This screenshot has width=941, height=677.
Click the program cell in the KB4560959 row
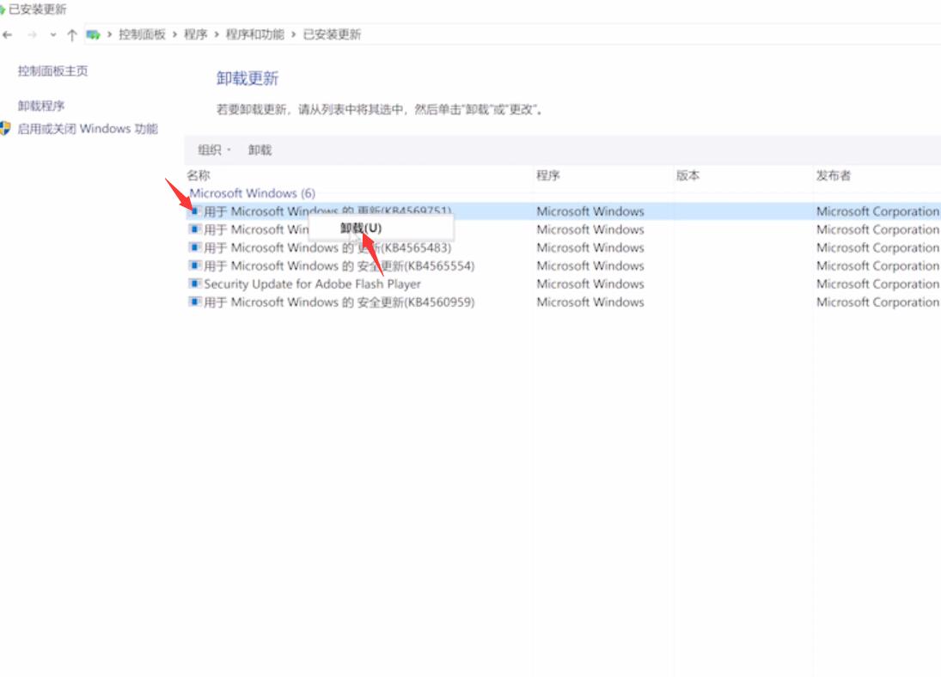click(x=590, y=302)
